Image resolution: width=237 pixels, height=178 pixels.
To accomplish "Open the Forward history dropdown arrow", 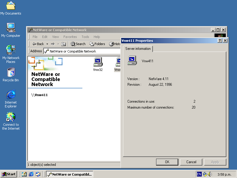I will point(58,44).
